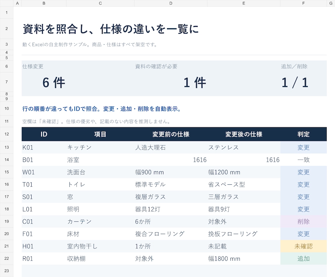
Task: Select the 人造大理石 cell
Action: pos(171,147)
